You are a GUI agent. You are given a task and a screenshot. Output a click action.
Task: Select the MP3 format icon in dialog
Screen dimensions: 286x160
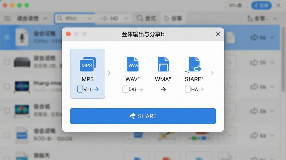88,64
